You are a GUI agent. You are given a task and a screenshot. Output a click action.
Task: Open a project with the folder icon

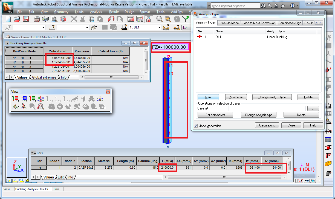(x=17, y=19)
